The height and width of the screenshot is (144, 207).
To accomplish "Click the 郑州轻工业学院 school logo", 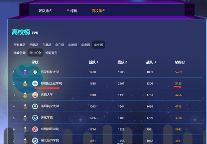I will pyautogui.click(x=35, y=83).
